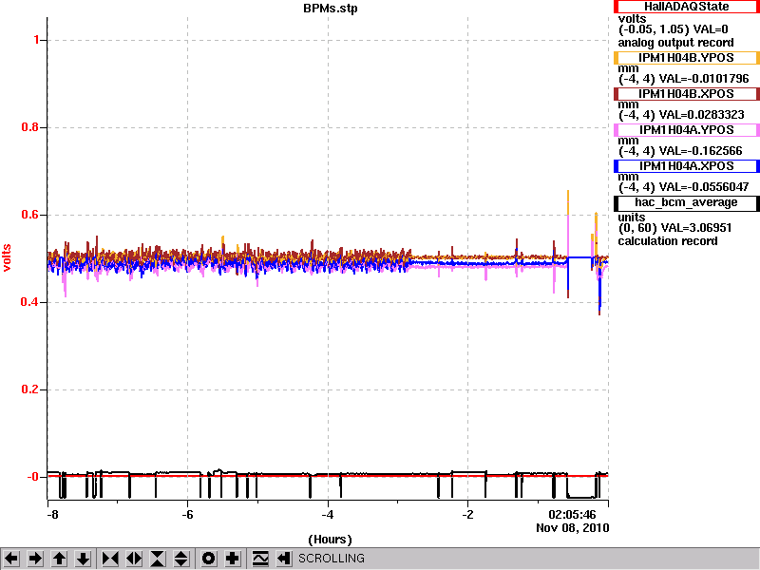Viewport: 760px width, 570px height.
Task: Click the vertical zoom-in hourglass icon
Action: [158, 559]
